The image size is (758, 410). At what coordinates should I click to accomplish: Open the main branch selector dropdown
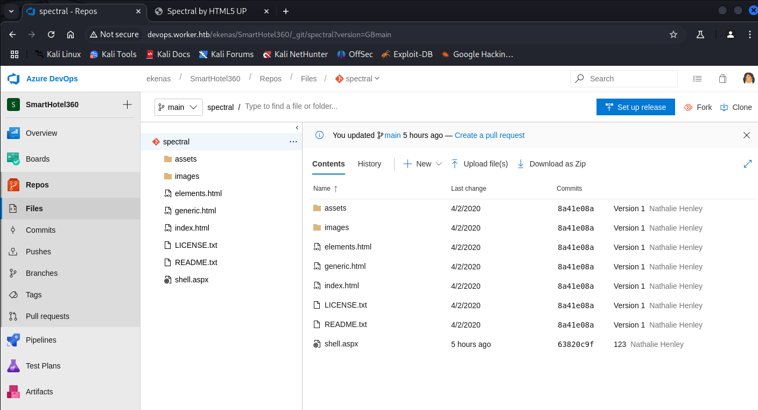tap(179, 107)
